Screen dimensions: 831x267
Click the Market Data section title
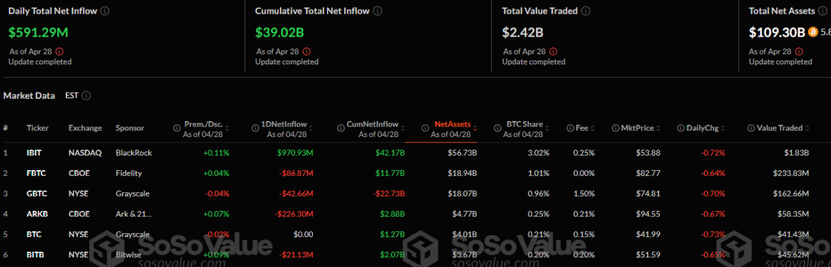click(x=29, y=96)
